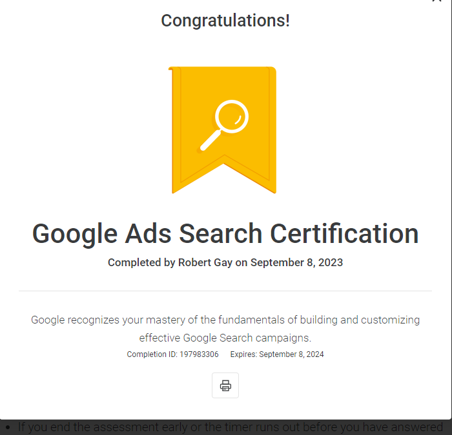This screenshot has width=452, height=435.
Task: Click the "Google recognizes your mastery" sentence
Action: 225,320
